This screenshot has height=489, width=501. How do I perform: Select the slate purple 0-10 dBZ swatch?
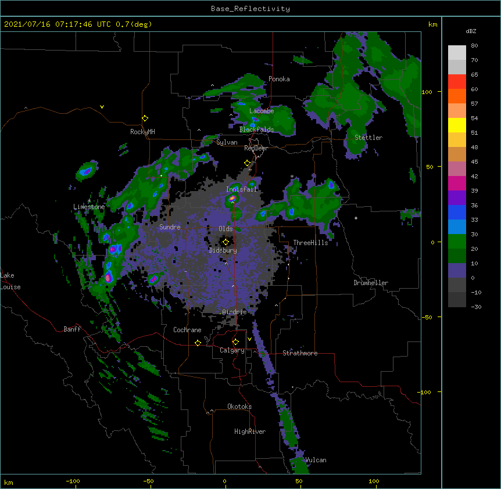457,271
